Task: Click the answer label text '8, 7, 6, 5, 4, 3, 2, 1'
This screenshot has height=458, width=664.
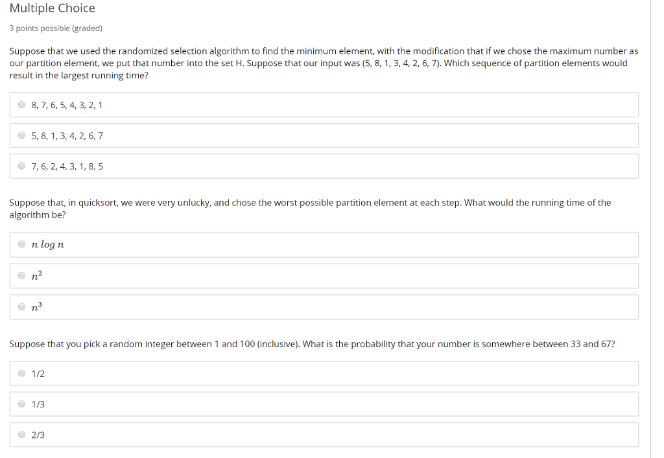Action: [67, 105]
